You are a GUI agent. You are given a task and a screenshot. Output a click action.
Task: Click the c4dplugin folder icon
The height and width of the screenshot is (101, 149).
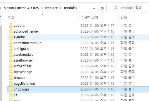(x=11, y=89)
